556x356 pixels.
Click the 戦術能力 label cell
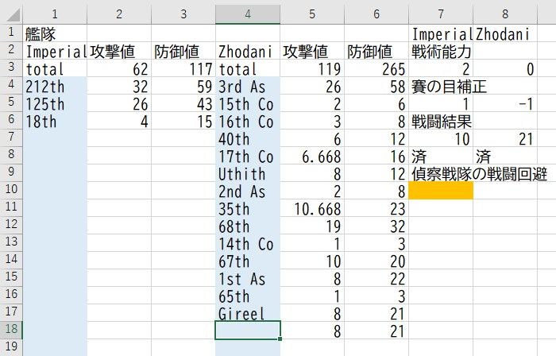[441, 51]
